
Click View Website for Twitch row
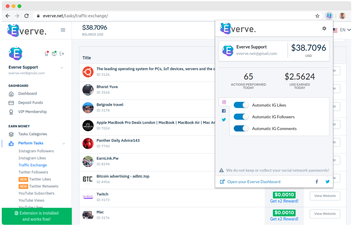[x=325, y=196]
